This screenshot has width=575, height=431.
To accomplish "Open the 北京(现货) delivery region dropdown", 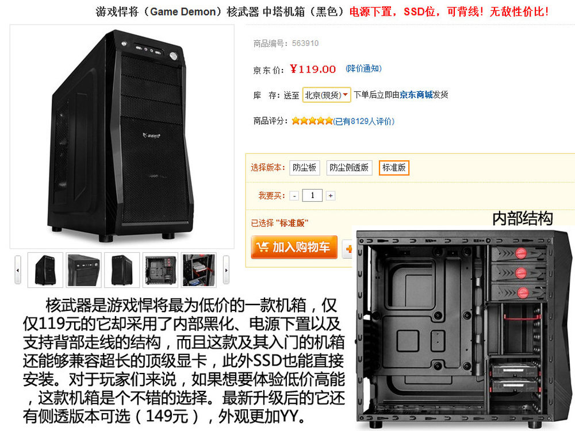I will 327,95.
